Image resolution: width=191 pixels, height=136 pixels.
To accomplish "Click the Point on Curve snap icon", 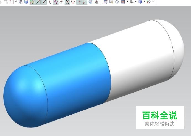I will (85, 2).
